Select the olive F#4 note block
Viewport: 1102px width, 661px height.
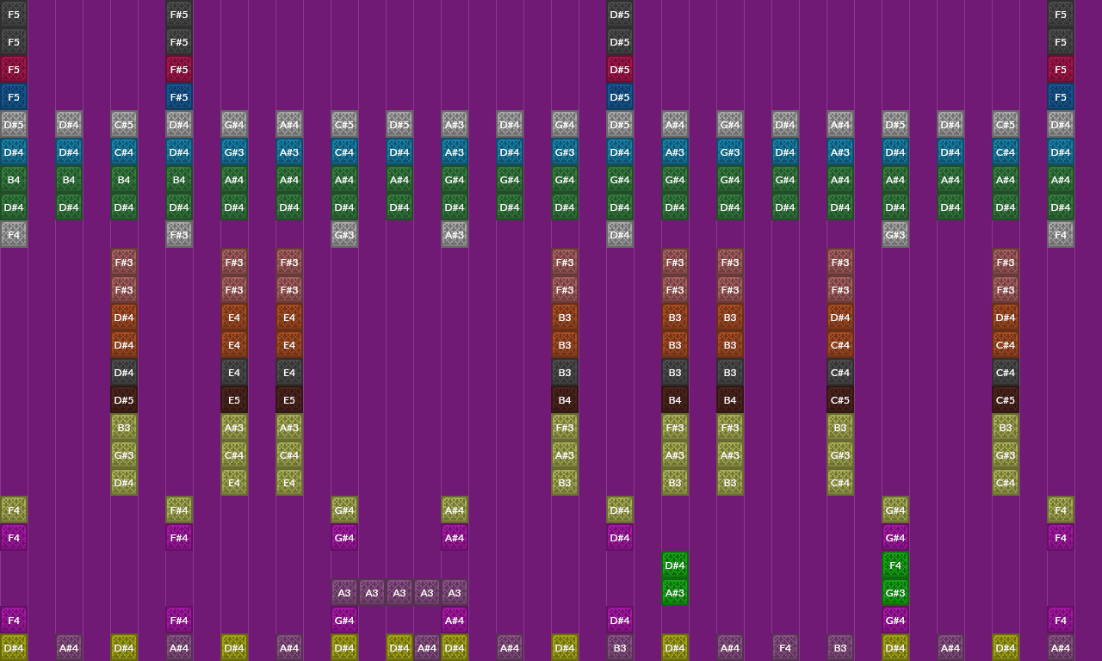point(179,510)
